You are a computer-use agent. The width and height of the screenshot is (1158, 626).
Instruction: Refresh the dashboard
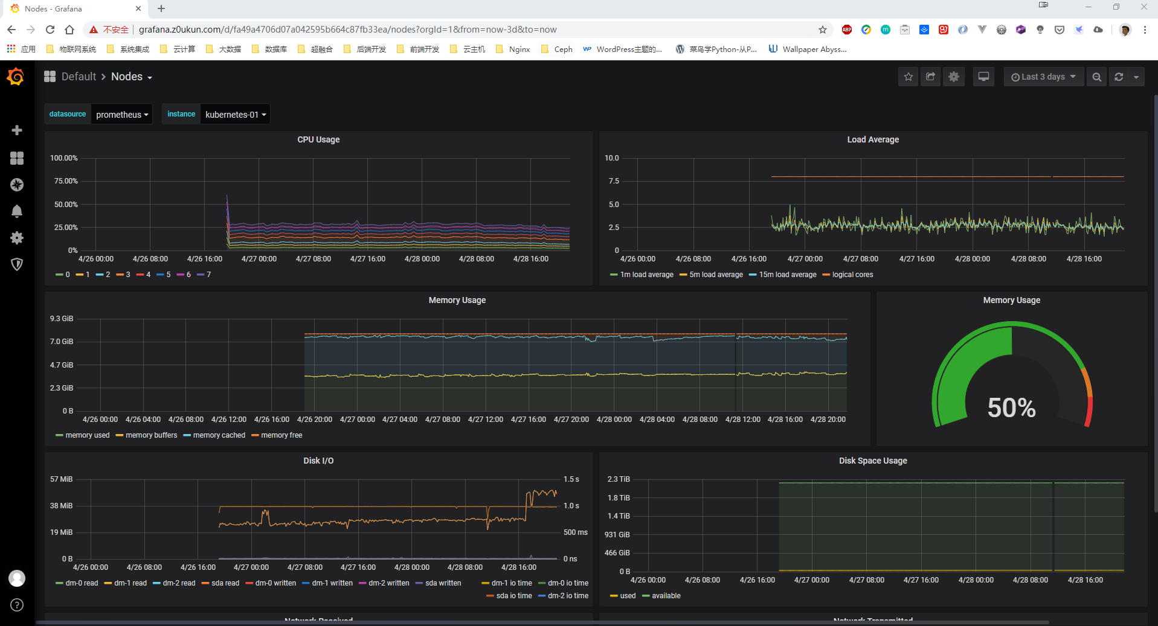tap(1119, 77)
